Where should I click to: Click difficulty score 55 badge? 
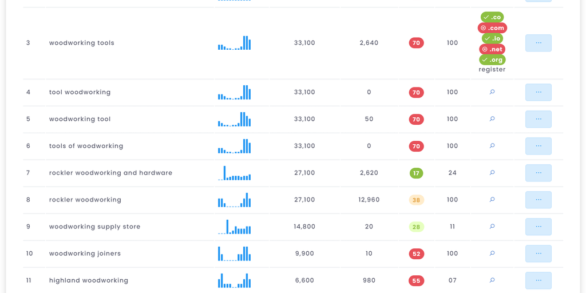pyautogui.click(x=417, y=280)
